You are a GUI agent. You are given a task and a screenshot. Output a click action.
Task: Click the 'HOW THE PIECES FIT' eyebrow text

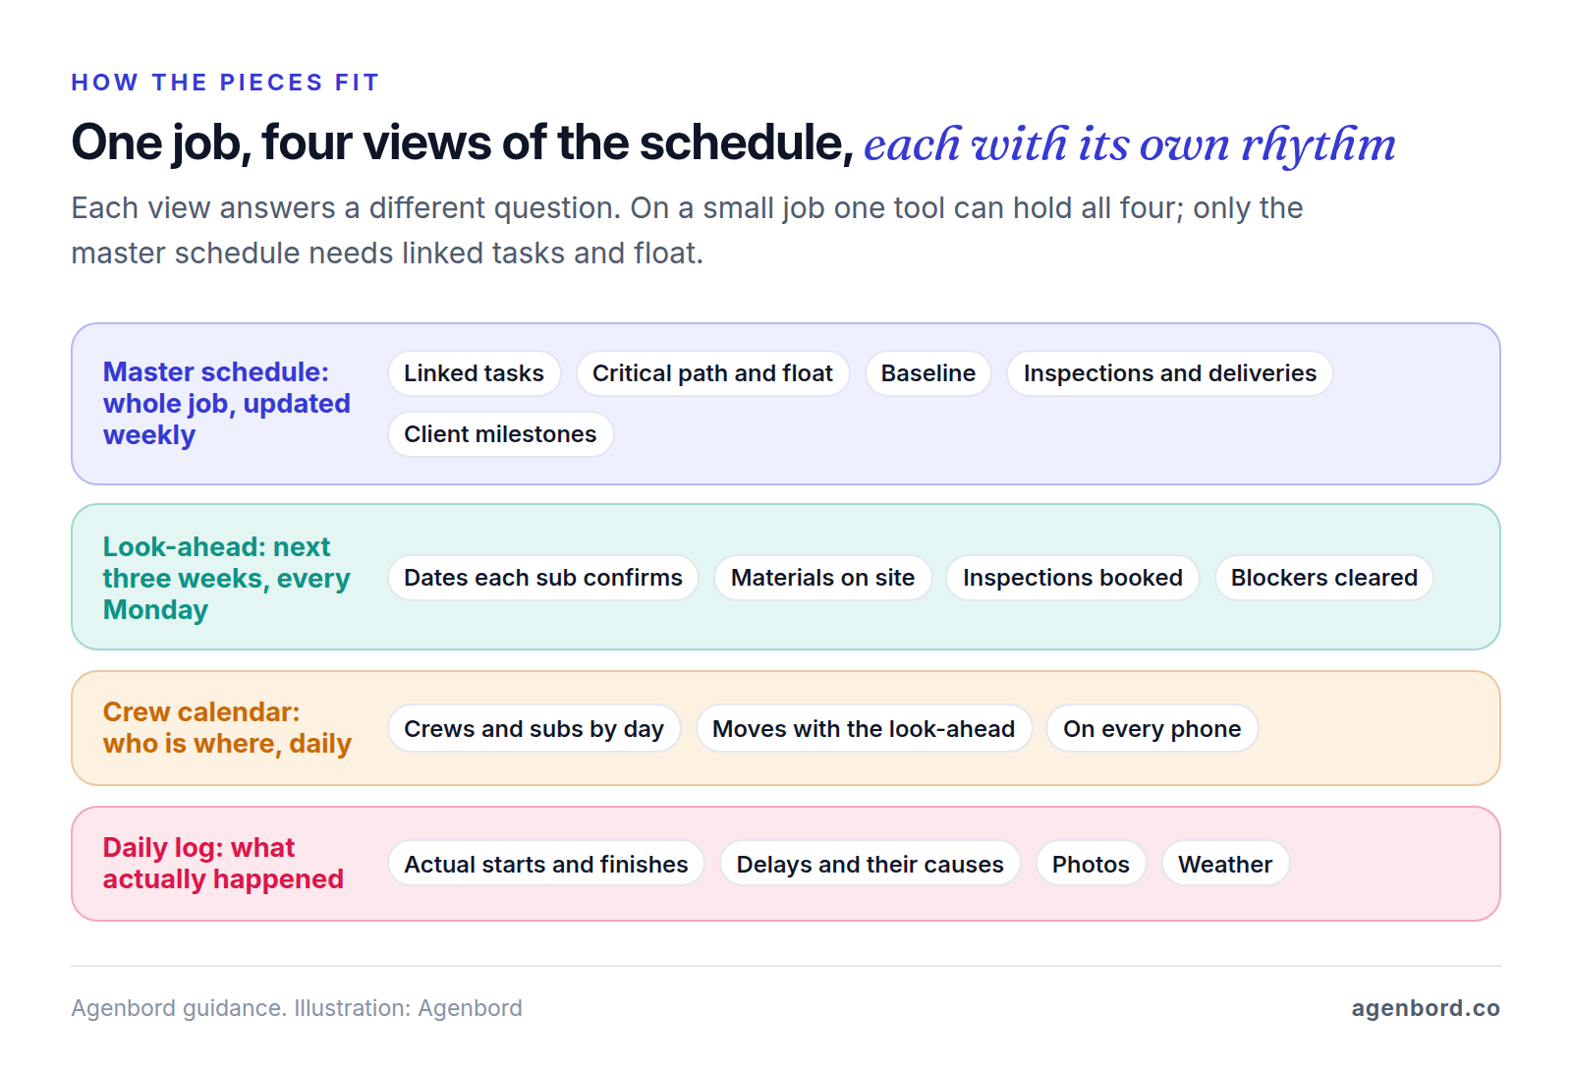click(x=225, y=83)
